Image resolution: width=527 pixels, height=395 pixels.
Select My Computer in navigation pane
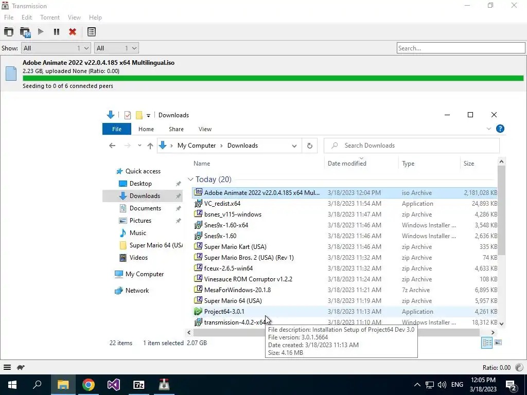(x=145, y=274)
